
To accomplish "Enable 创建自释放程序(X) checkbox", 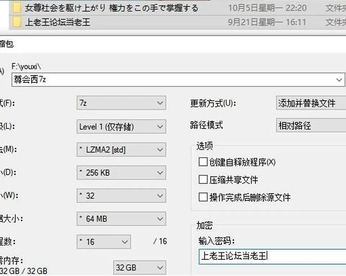I will (x=203, y=162).
